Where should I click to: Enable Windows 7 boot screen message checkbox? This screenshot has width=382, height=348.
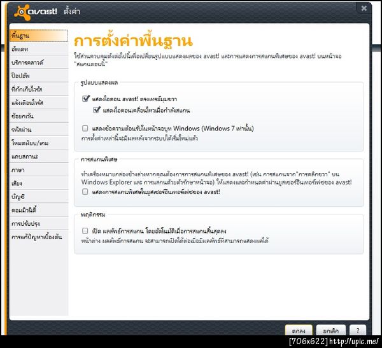85,128
